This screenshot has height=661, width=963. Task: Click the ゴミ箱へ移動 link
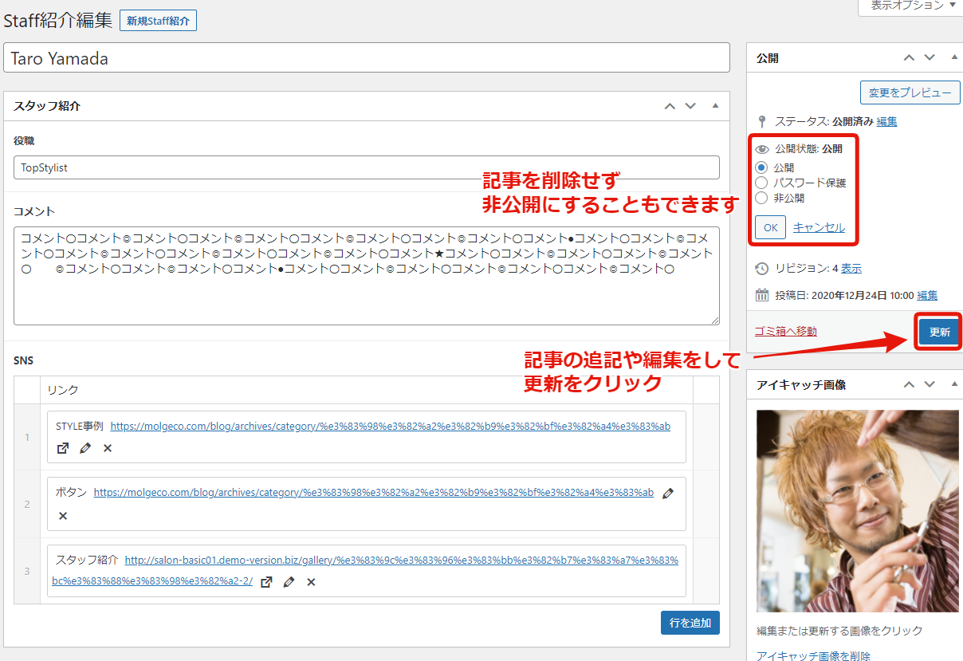(785, 331)
